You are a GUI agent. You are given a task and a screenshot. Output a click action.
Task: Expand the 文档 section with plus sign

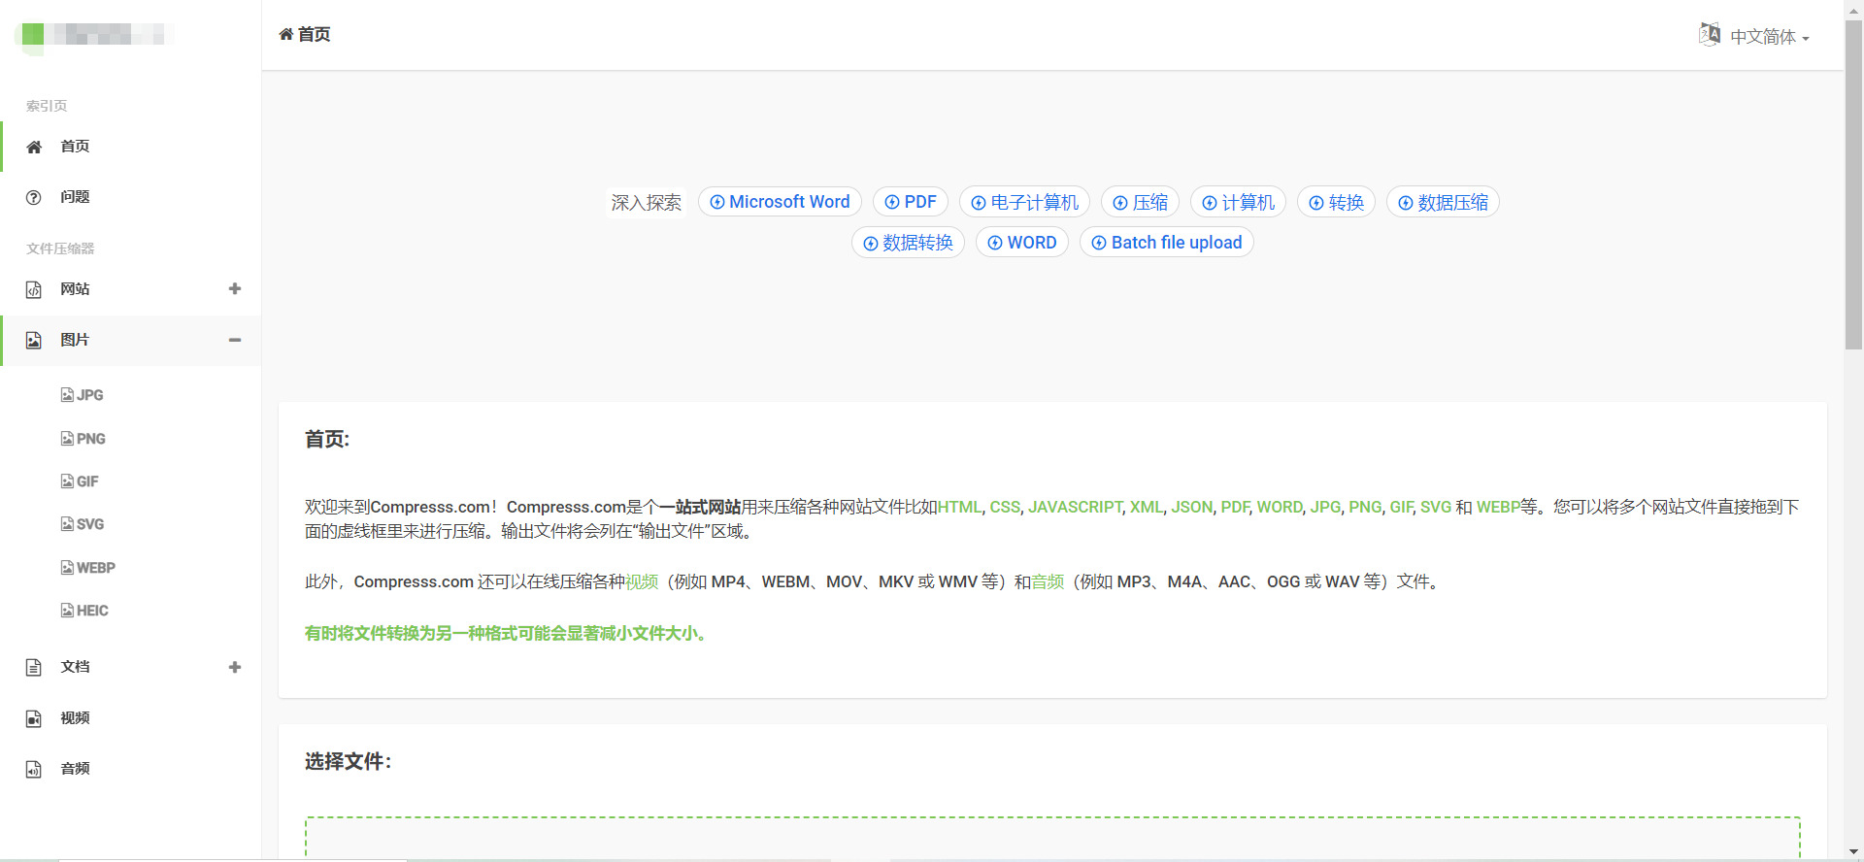tap(234, 668)
